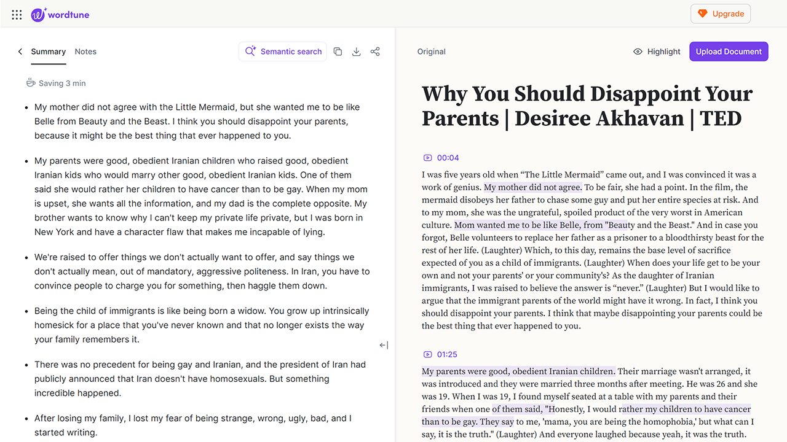787x442 pixels.
Task: Click the video icon beside 01:25
Action: (x=428, y=354)
